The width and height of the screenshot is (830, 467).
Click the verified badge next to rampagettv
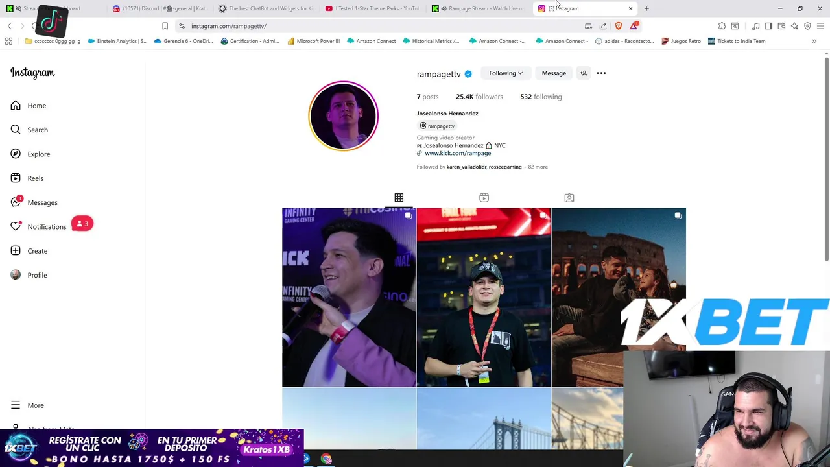[468, 74]
